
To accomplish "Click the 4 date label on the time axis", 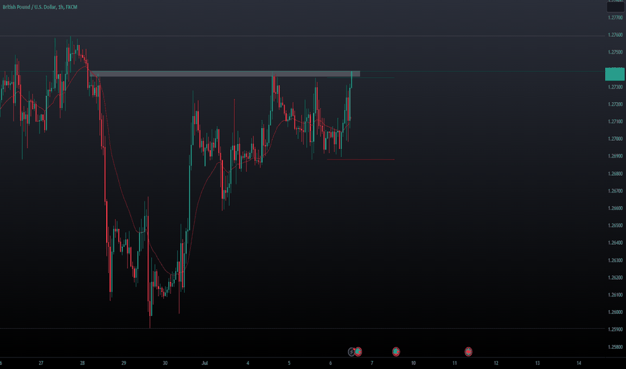I will tap(248, 363).
